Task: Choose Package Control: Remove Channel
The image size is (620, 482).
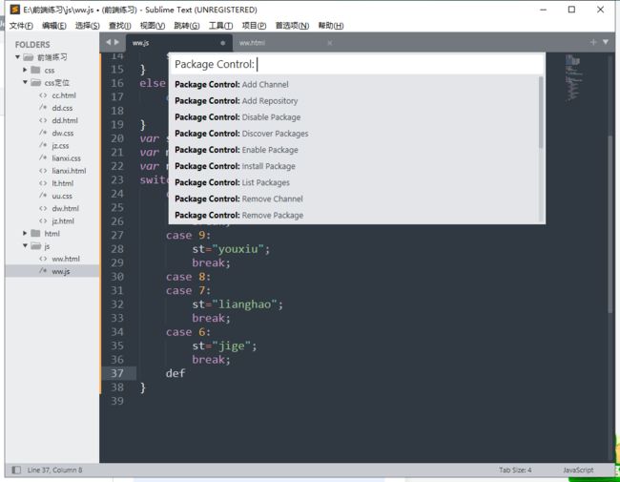Action: pyautogui.click(x=354, y=199)
